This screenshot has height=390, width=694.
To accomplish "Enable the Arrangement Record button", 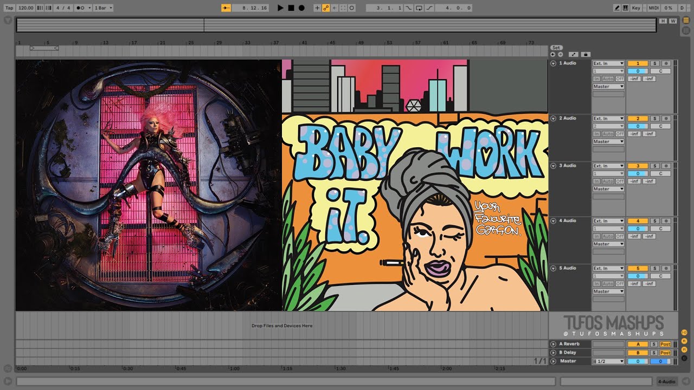I will point(301,8).
